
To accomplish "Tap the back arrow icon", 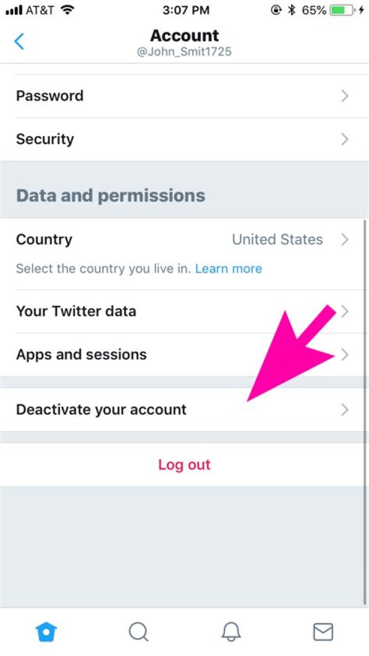I will coord(19,41).
